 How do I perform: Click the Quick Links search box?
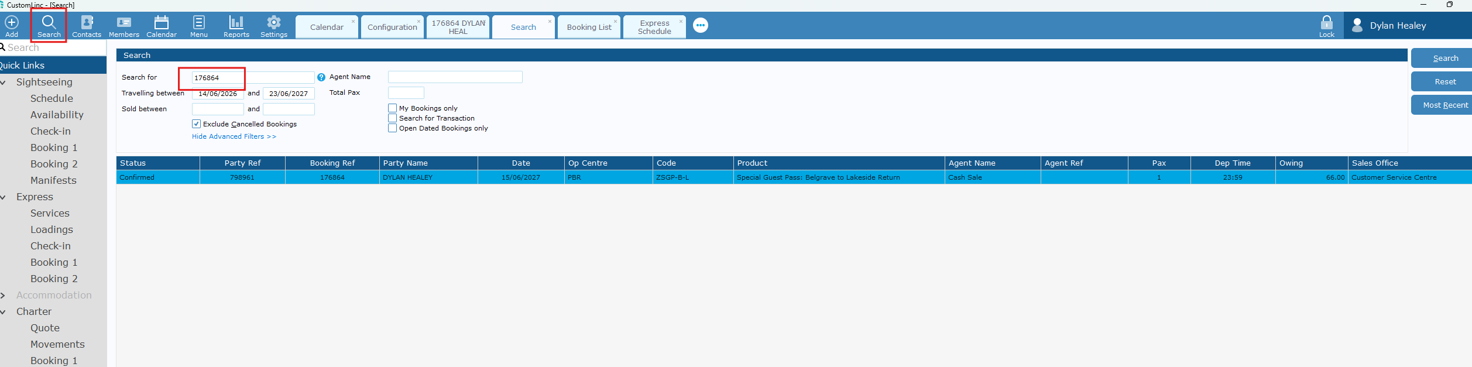[53, 47]
